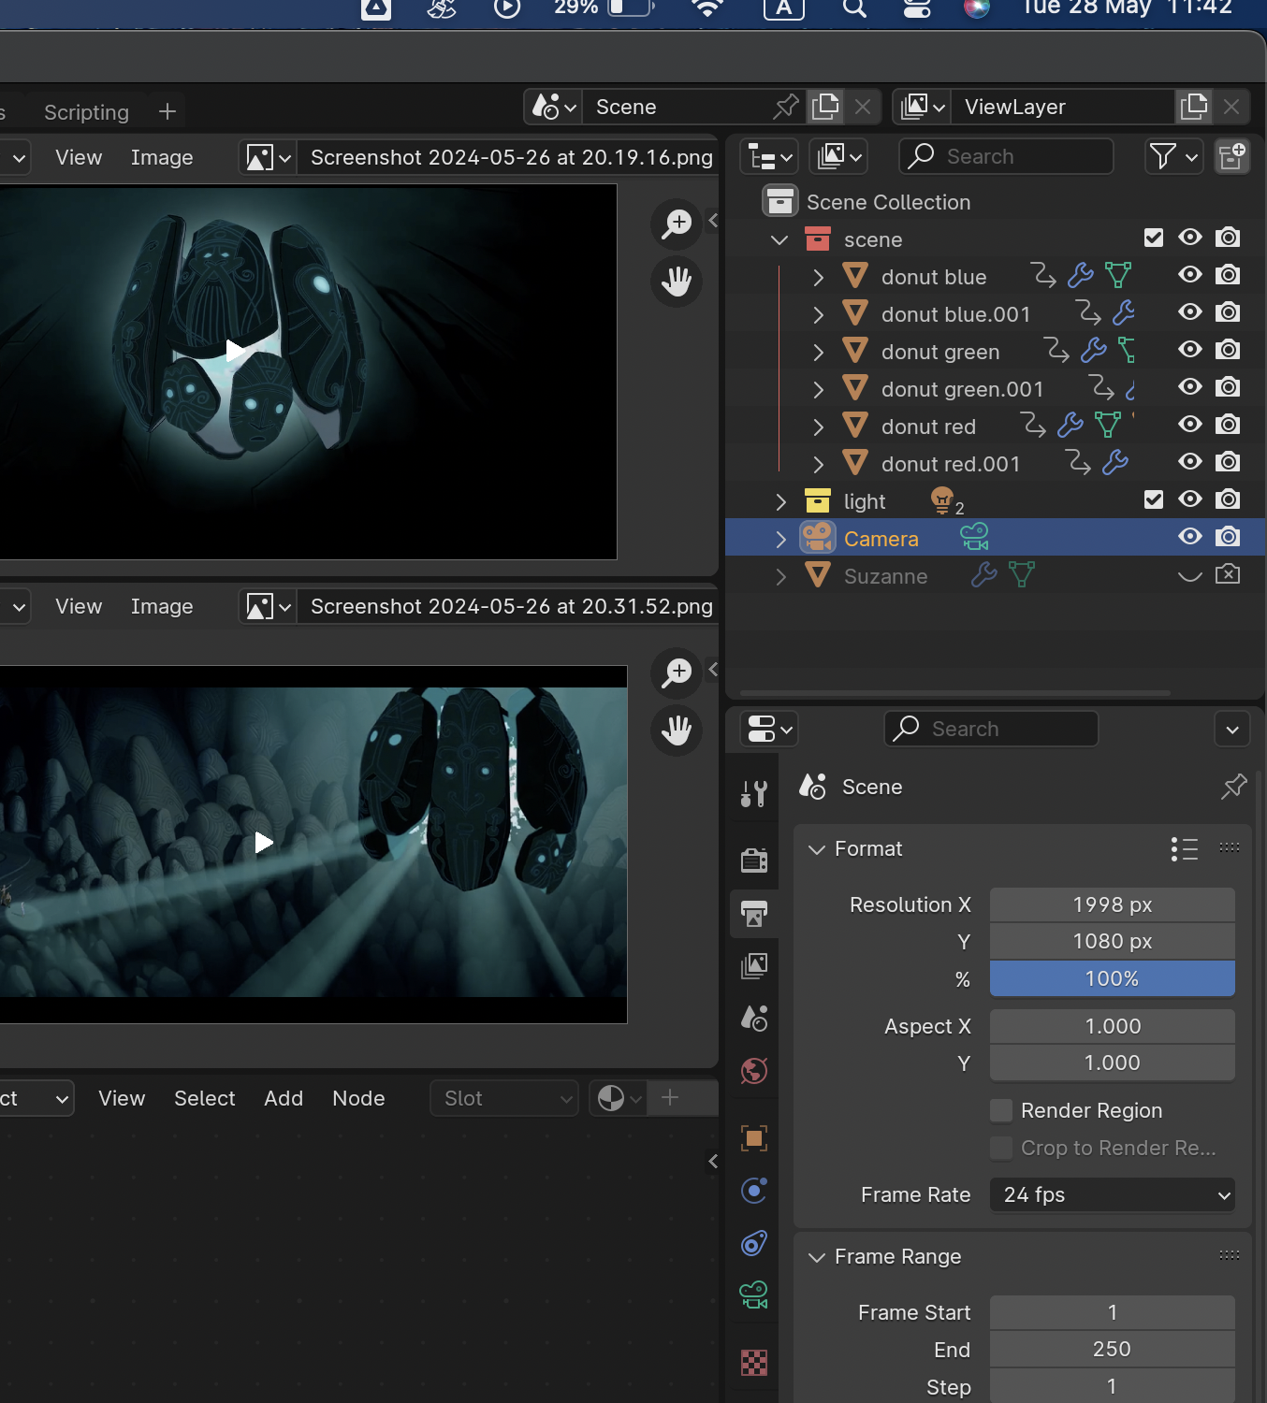Viewport: 1267px width, 1403px height.
Task: Click the Outliner search field
Action: coord(1007,156)
